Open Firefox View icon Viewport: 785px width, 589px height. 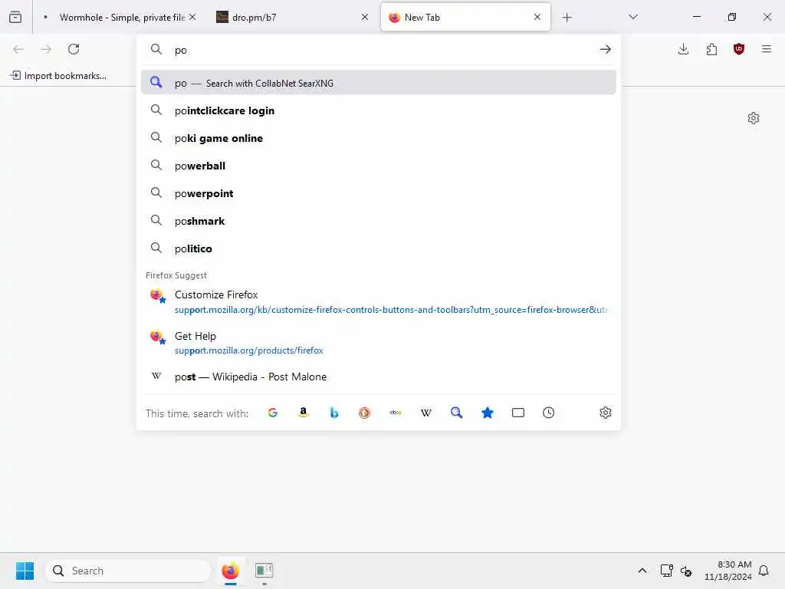(x=15, y=17)
